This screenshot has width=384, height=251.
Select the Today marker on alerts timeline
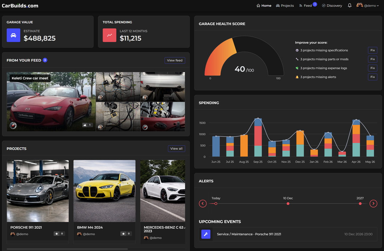pos(216,204)
